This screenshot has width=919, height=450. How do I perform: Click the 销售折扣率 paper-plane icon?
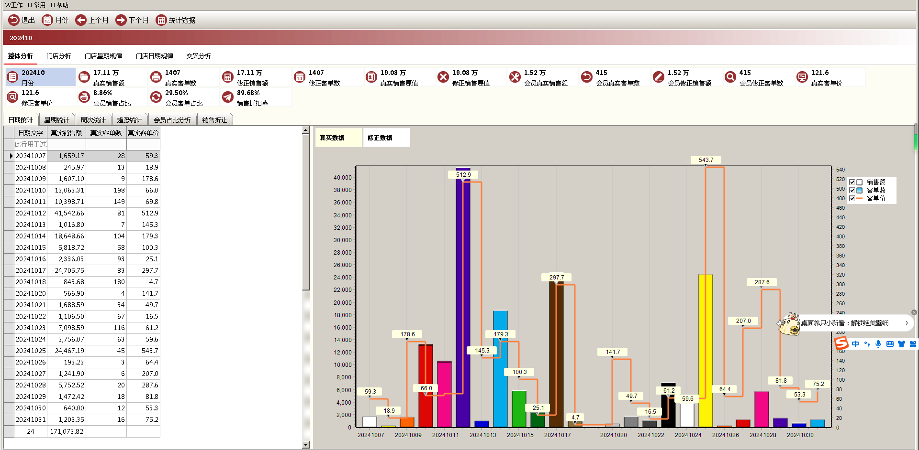pos(228,97)
